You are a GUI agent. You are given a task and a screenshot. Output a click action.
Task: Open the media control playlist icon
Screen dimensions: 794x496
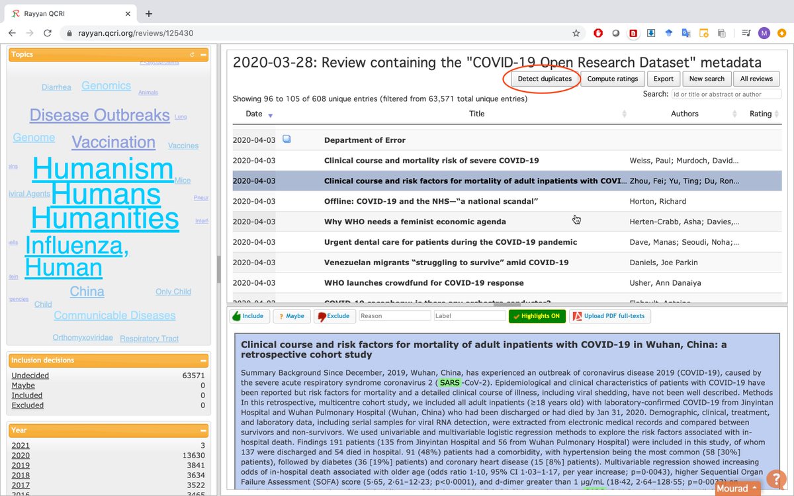click(746, 32)
